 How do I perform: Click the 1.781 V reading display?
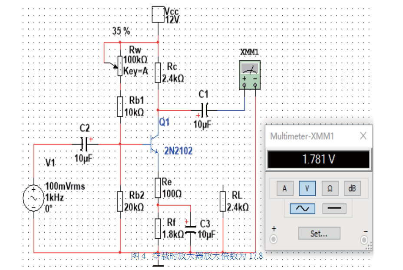click(318, 159)
